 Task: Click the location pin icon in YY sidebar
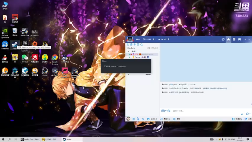tap(135, 44)
